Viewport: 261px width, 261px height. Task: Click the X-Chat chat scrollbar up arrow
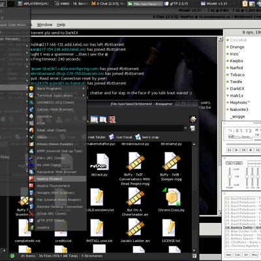[x=221, y=39]
